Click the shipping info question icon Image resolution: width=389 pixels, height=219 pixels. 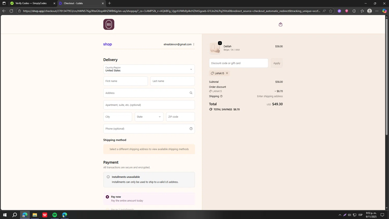(x=221, y=96)
